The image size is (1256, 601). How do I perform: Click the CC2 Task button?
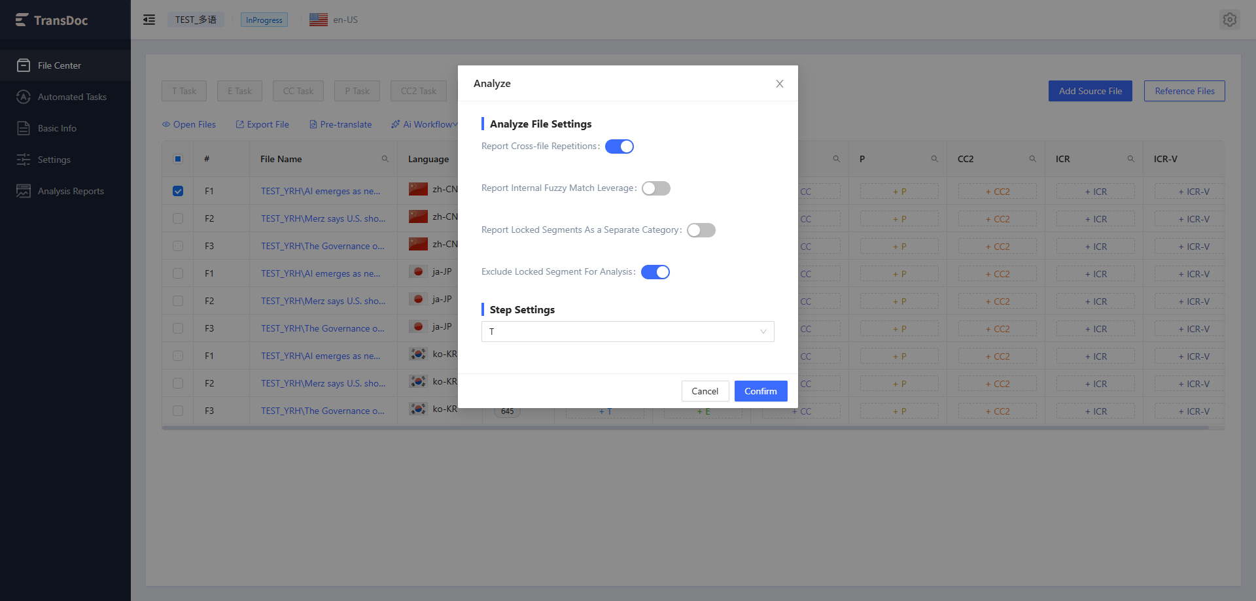coord(419,91)
